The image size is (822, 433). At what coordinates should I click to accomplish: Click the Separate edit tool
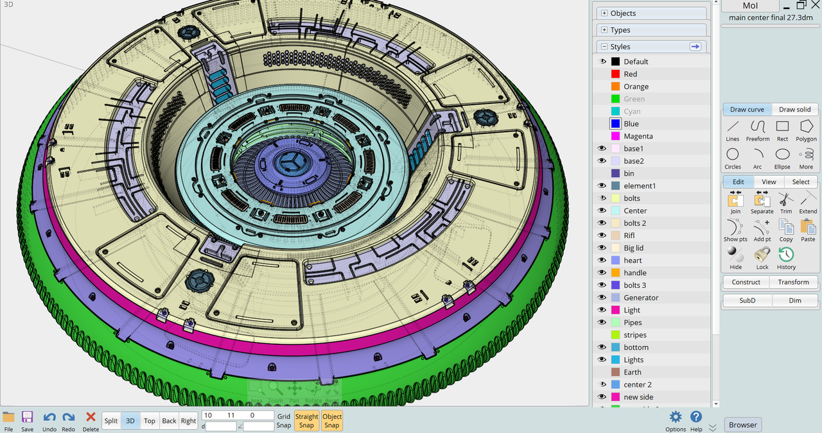point(762,203)
